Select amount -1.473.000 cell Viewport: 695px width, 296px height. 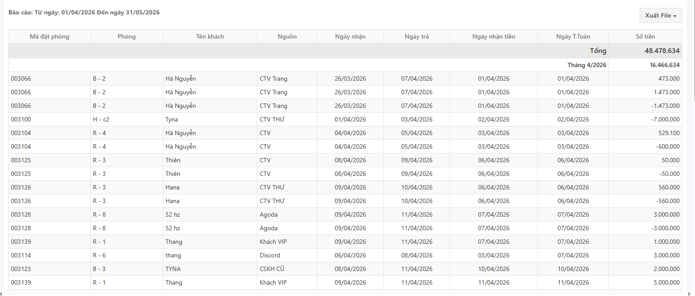click(x=645, y=106)
